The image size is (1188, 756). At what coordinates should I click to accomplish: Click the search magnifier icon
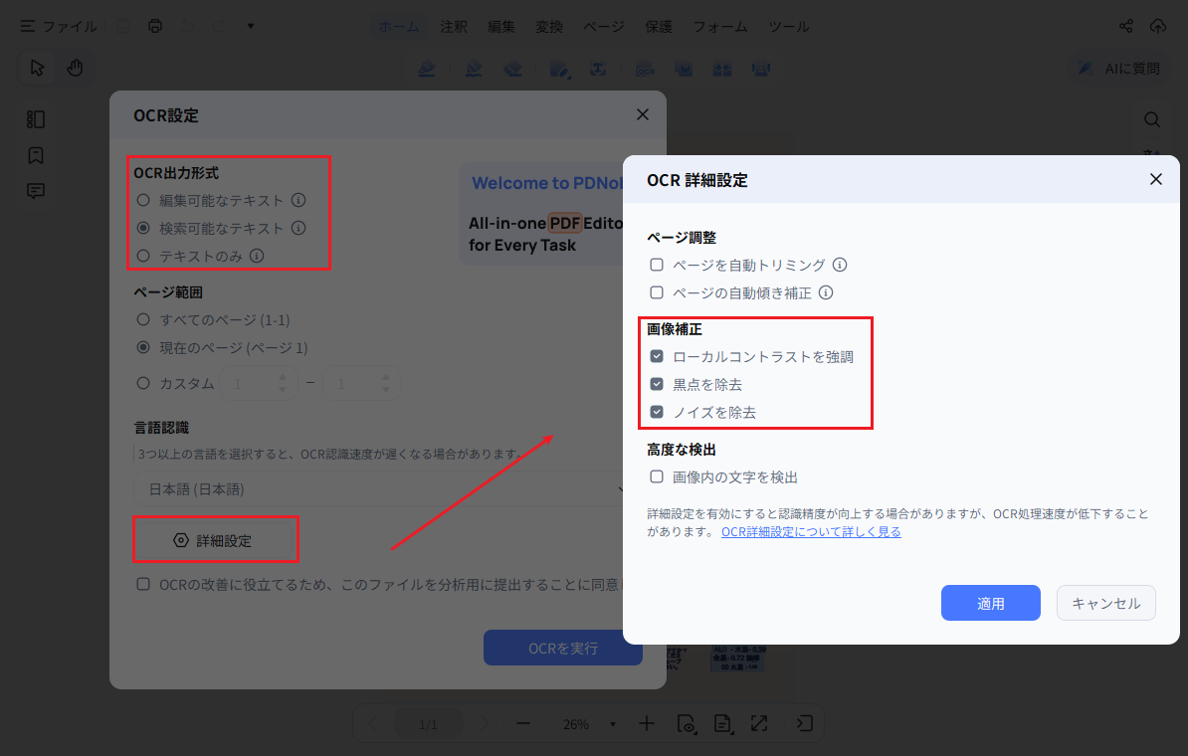[x=1151, y=119]
